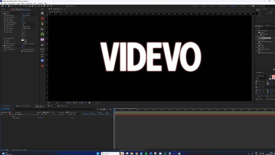Viewport: 275px width, 155px height.
Task: Select the Hand tool
Action: (x=9, y=6)
